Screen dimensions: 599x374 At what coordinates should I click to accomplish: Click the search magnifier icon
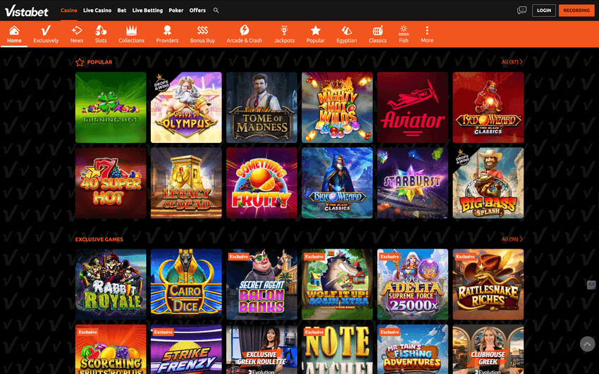point(216,11)
